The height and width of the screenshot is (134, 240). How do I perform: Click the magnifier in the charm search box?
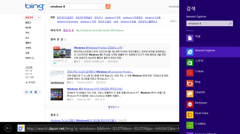[230, 24]
